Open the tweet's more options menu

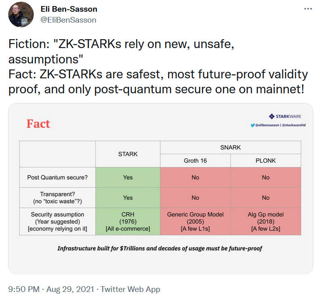coord(307,9)
